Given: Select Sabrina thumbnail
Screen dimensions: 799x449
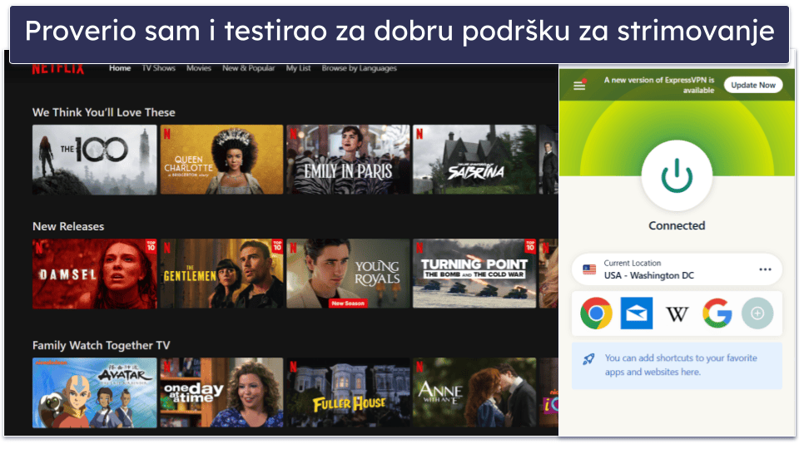Looking at the screenshot, I should click(474, 160).
